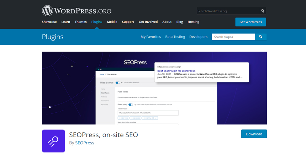306x155 pixels.
Task: Open the Blog page
Action: point(180,22)
